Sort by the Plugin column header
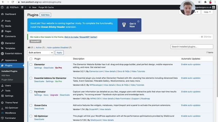Viewport: 218px width, 122px height. pyautogui.click(x=37, y=59)
